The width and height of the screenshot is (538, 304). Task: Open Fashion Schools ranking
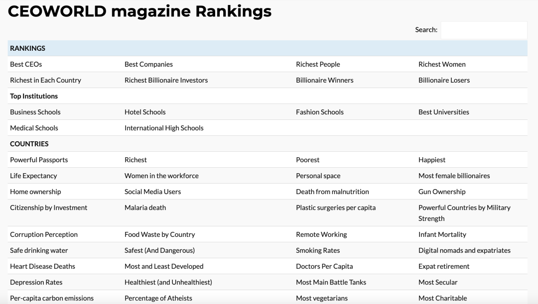[319, 112]
